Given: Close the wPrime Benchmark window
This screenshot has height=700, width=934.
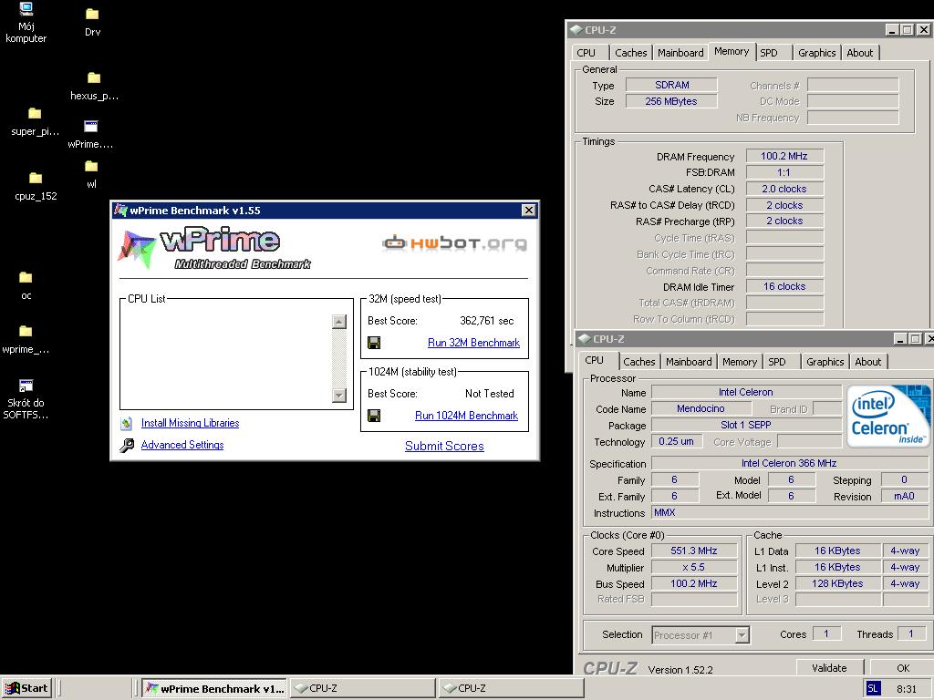Looking at the screenshot, I should pyautogui.click(x=528, y=211).
